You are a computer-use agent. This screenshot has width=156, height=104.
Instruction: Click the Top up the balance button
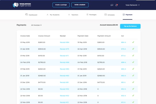tap(130, 26)
